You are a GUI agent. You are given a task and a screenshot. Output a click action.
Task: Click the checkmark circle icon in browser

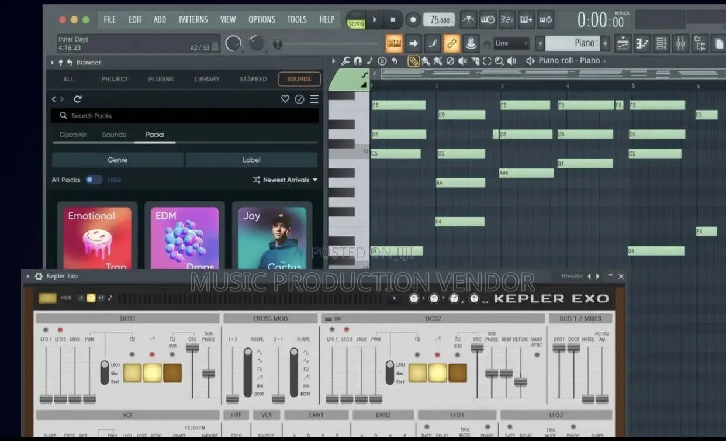coord(299,99)
